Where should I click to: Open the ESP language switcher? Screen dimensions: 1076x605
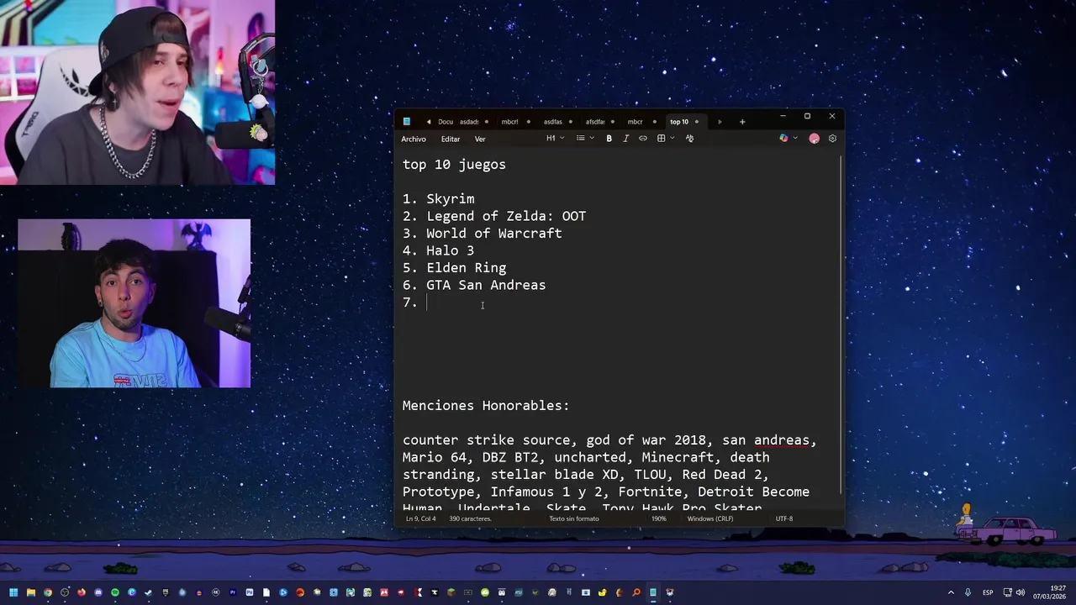pos(988,592)
